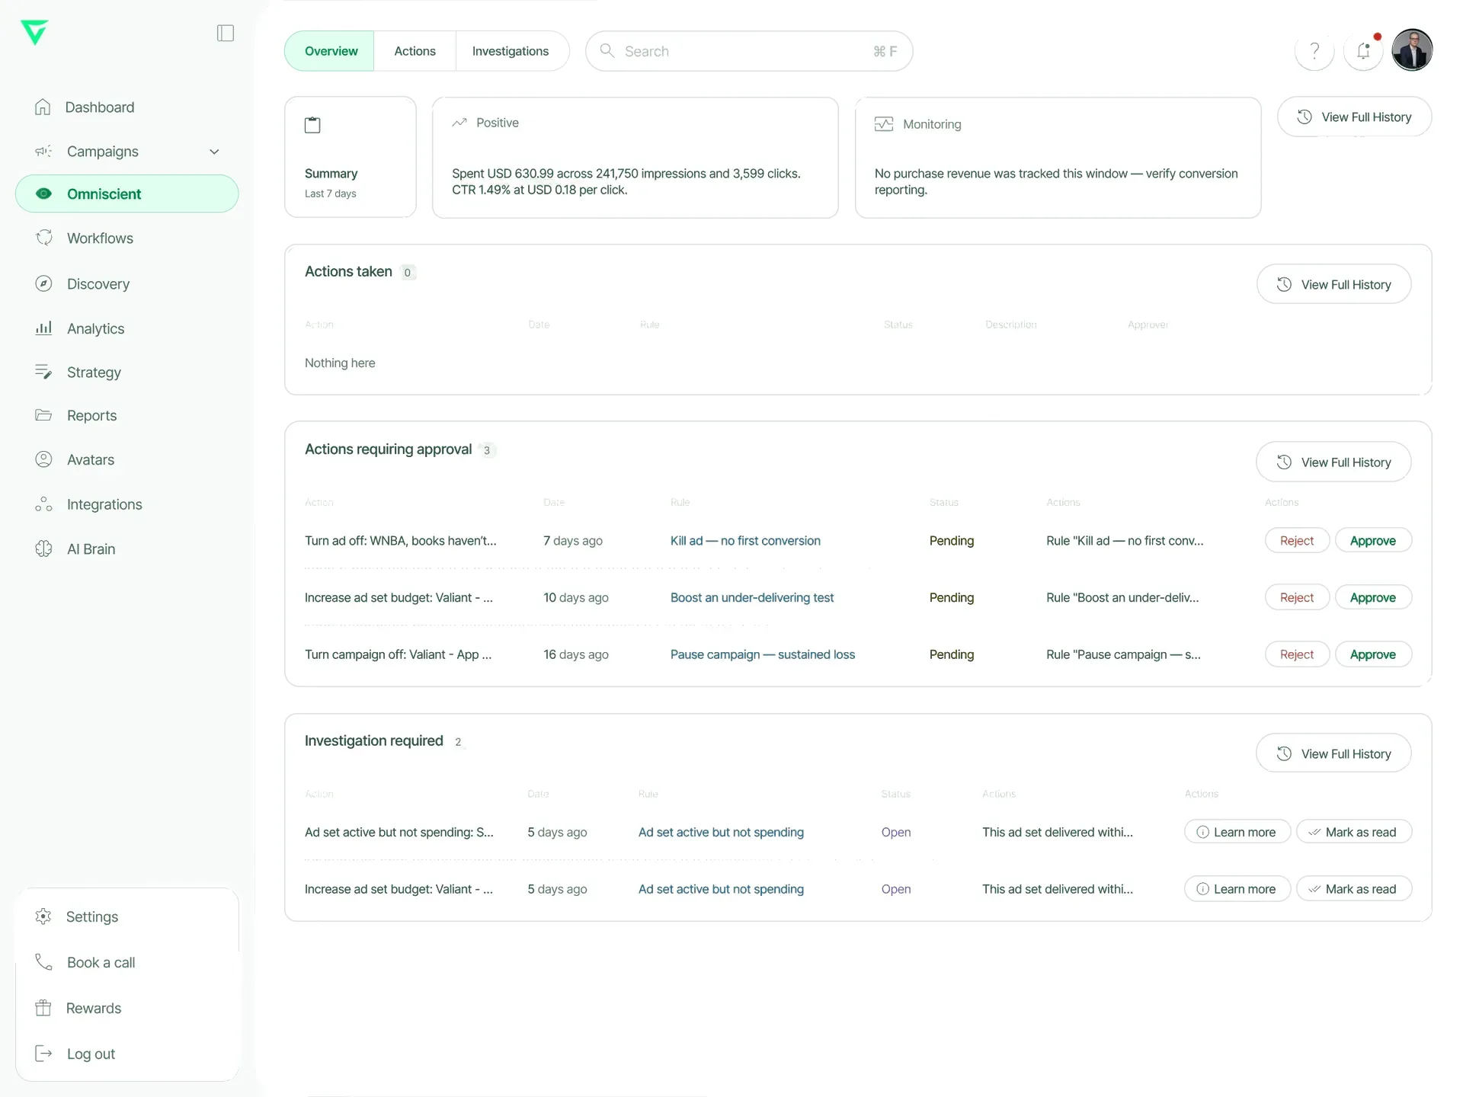Approve the Increase ad set budget action
Image resolution: width=1463 pixels, height=1097 pixels.
pos(1373,597)
